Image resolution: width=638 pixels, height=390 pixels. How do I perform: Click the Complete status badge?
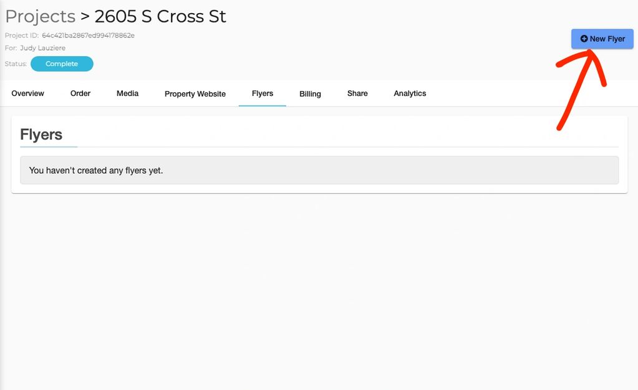[62, 64]
